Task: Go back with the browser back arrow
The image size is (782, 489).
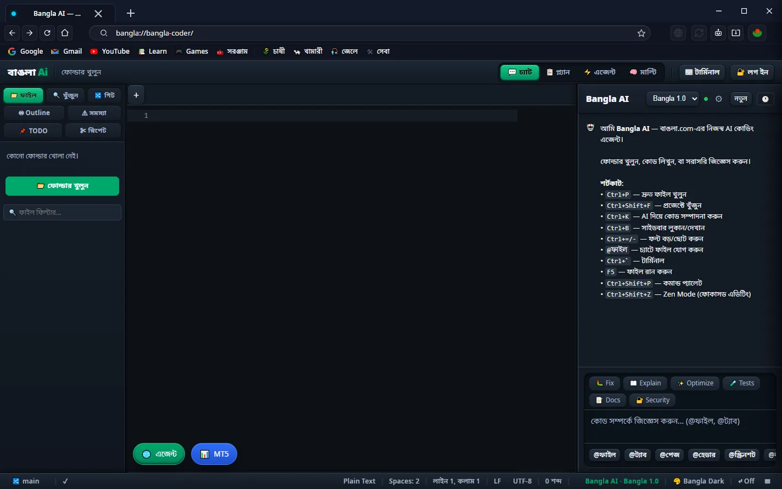Action: [13, 33]
